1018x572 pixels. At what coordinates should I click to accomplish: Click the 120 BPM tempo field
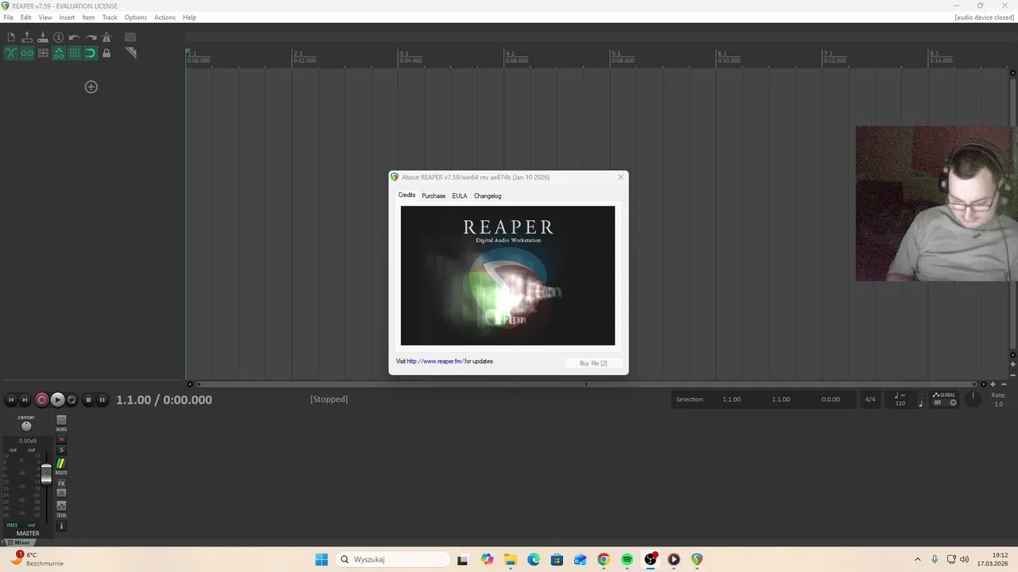[x=900, y=403]
